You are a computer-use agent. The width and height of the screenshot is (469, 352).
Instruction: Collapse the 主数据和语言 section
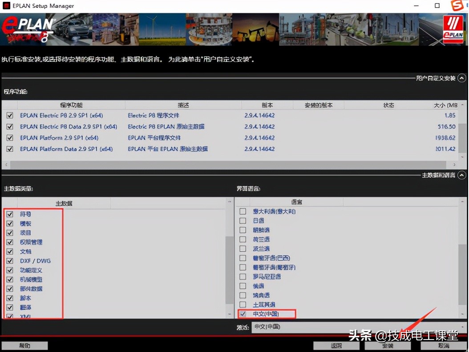(461, 175)
